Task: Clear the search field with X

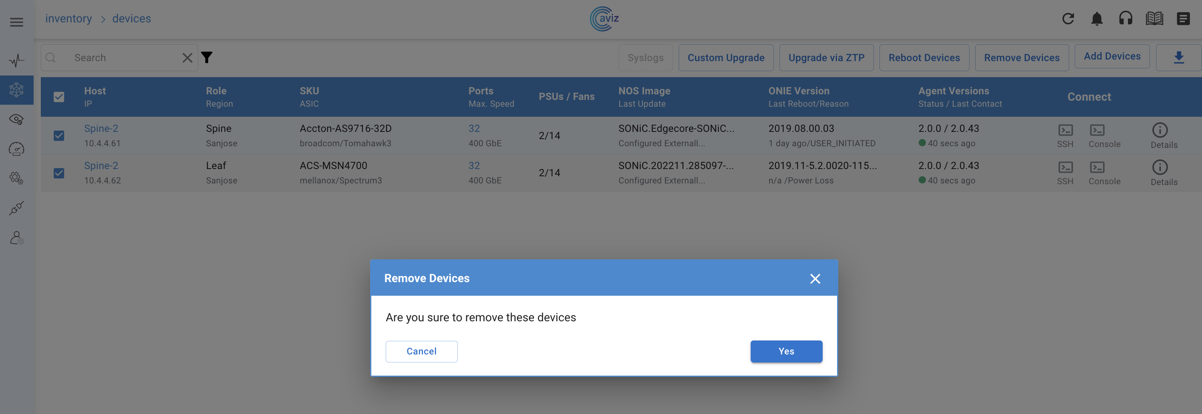Action: pyautogui.click(x=187, y=58)
